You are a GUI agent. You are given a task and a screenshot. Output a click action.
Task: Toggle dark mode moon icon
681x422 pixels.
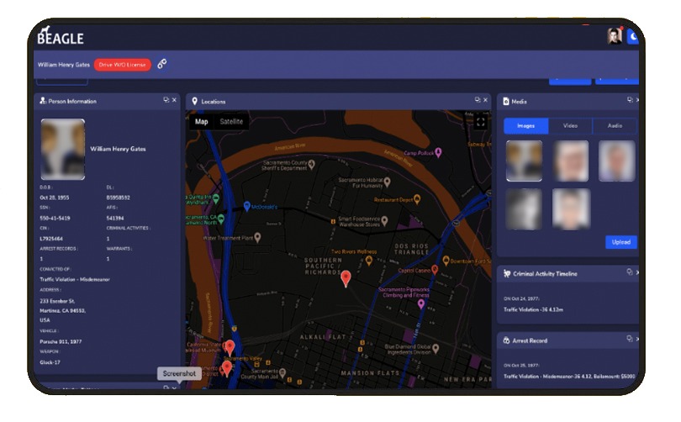(x=633, y=36)
